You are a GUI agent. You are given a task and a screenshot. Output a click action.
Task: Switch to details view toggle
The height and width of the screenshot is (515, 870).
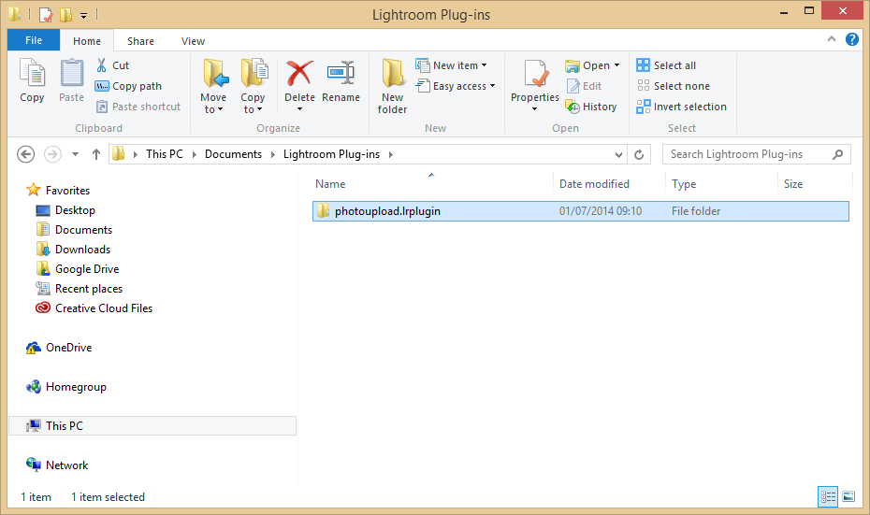point(828,496)
